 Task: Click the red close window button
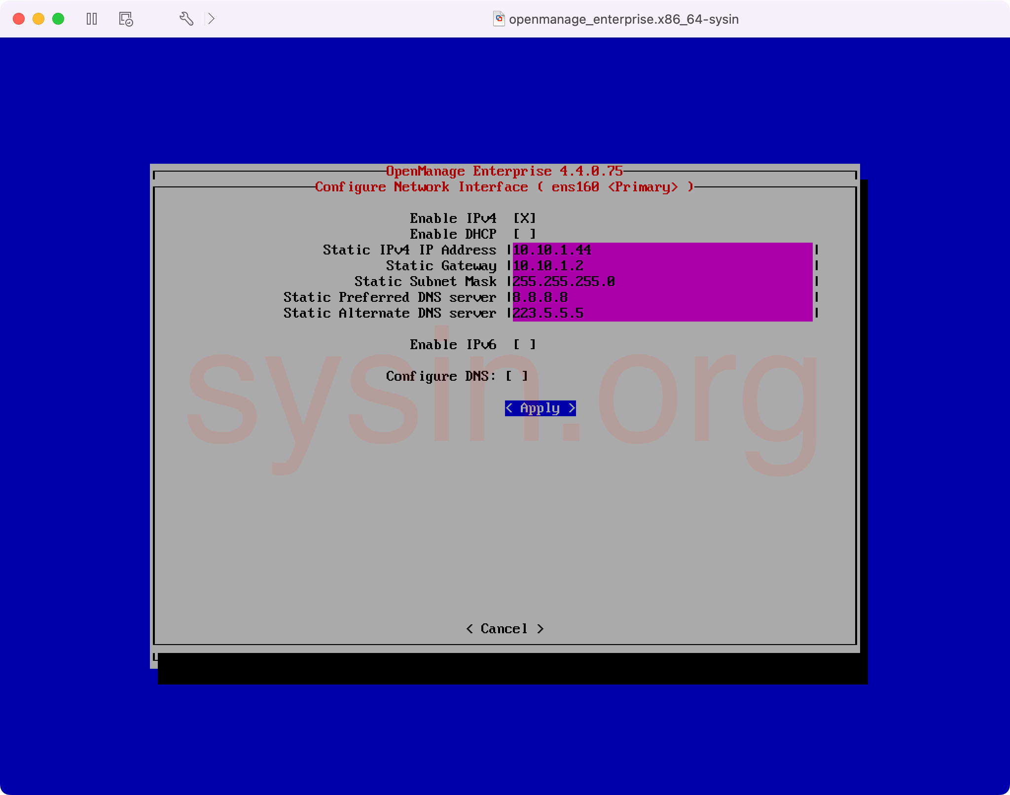[x=19, y=19]
